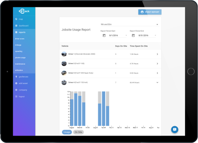Click the 66.44 Hours value

pos(135,82)
